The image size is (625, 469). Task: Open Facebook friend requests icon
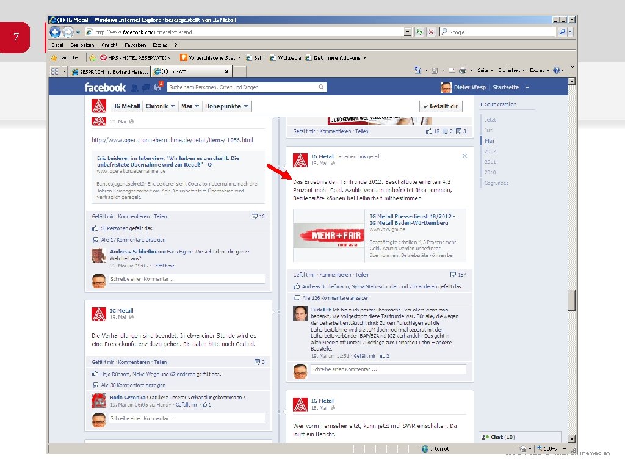tap(135, 87)
